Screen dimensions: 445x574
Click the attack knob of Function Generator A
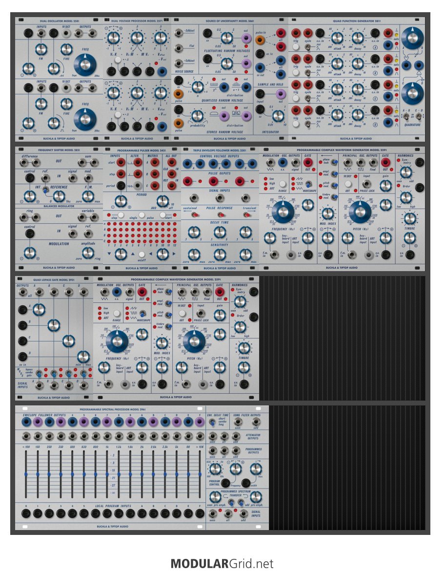click(x=337, y=38)
